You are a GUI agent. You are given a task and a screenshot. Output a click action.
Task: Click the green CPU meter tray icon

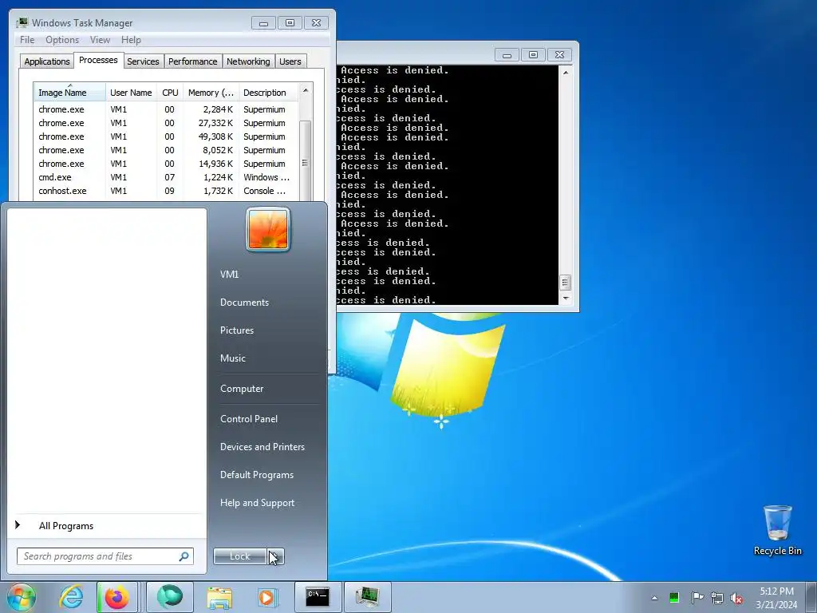(x=674, y=598)
